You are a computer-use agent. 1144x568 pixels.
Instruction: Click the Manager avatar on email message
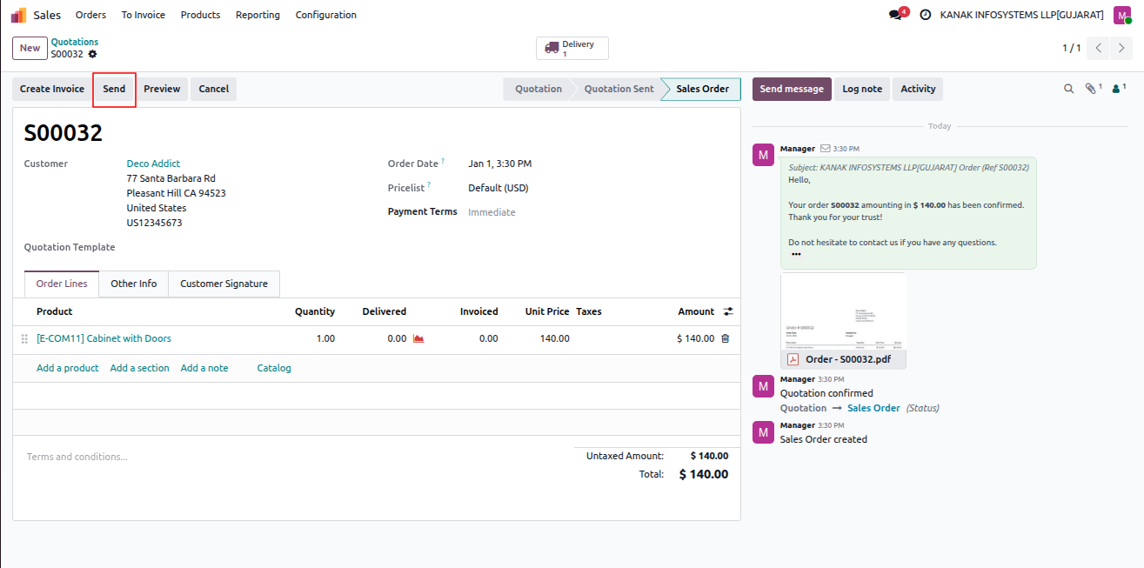(x=763, y=156)
